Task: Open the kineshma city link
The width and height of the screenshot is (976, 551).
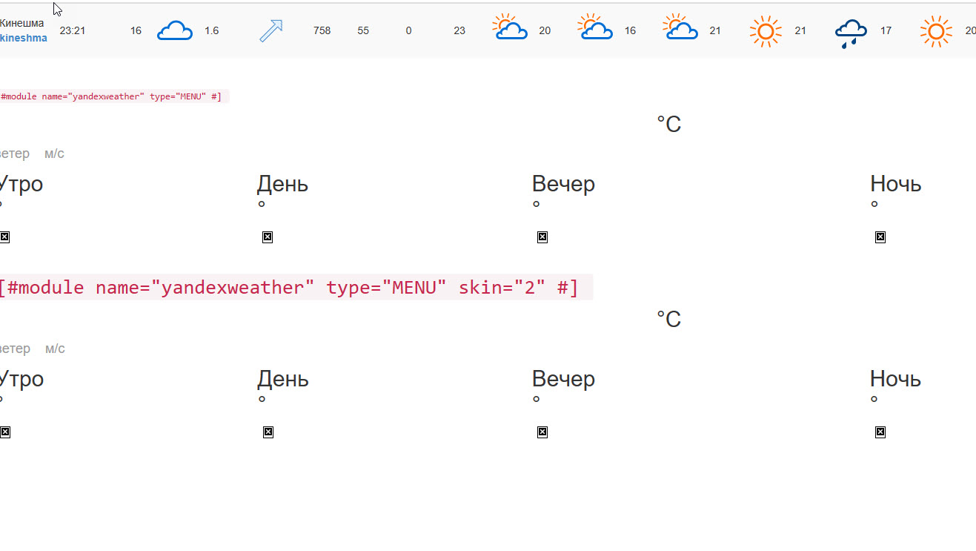Action: coord(23,38)
